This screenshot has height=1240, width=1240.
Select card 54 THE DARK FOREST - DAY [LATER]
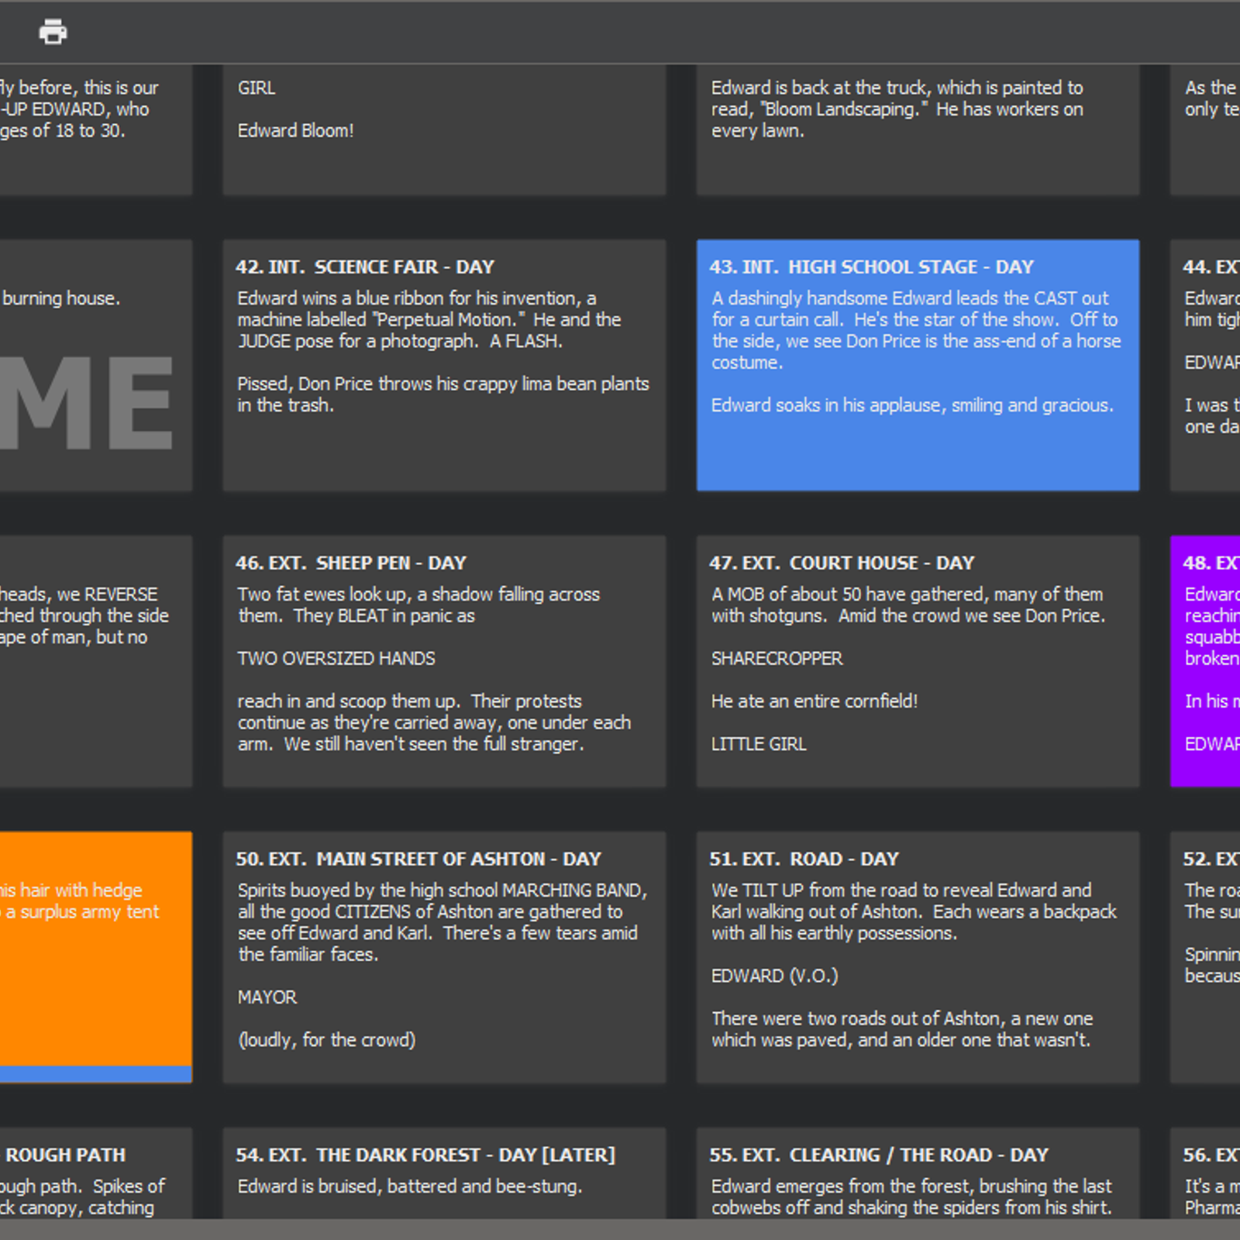[444, 1173]
